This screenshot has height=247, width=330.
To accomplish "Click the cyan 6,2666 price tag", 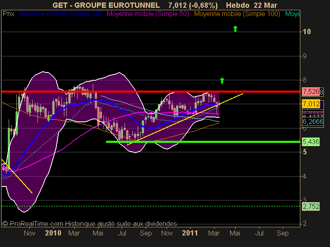I will point(313,121).
